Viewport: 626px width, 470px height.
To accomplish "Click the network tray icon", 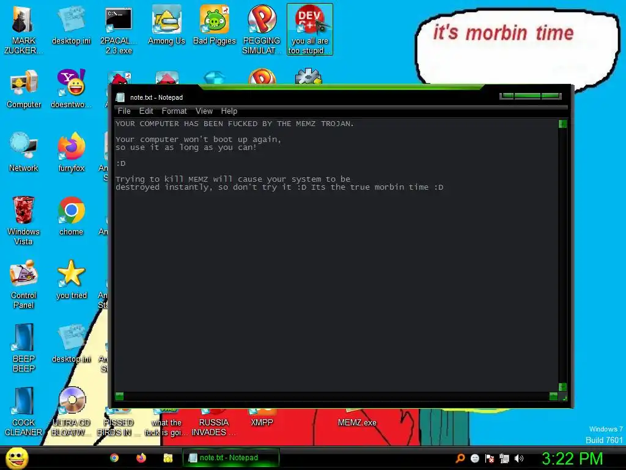I will pyautogui.click(x=504, y=458).
